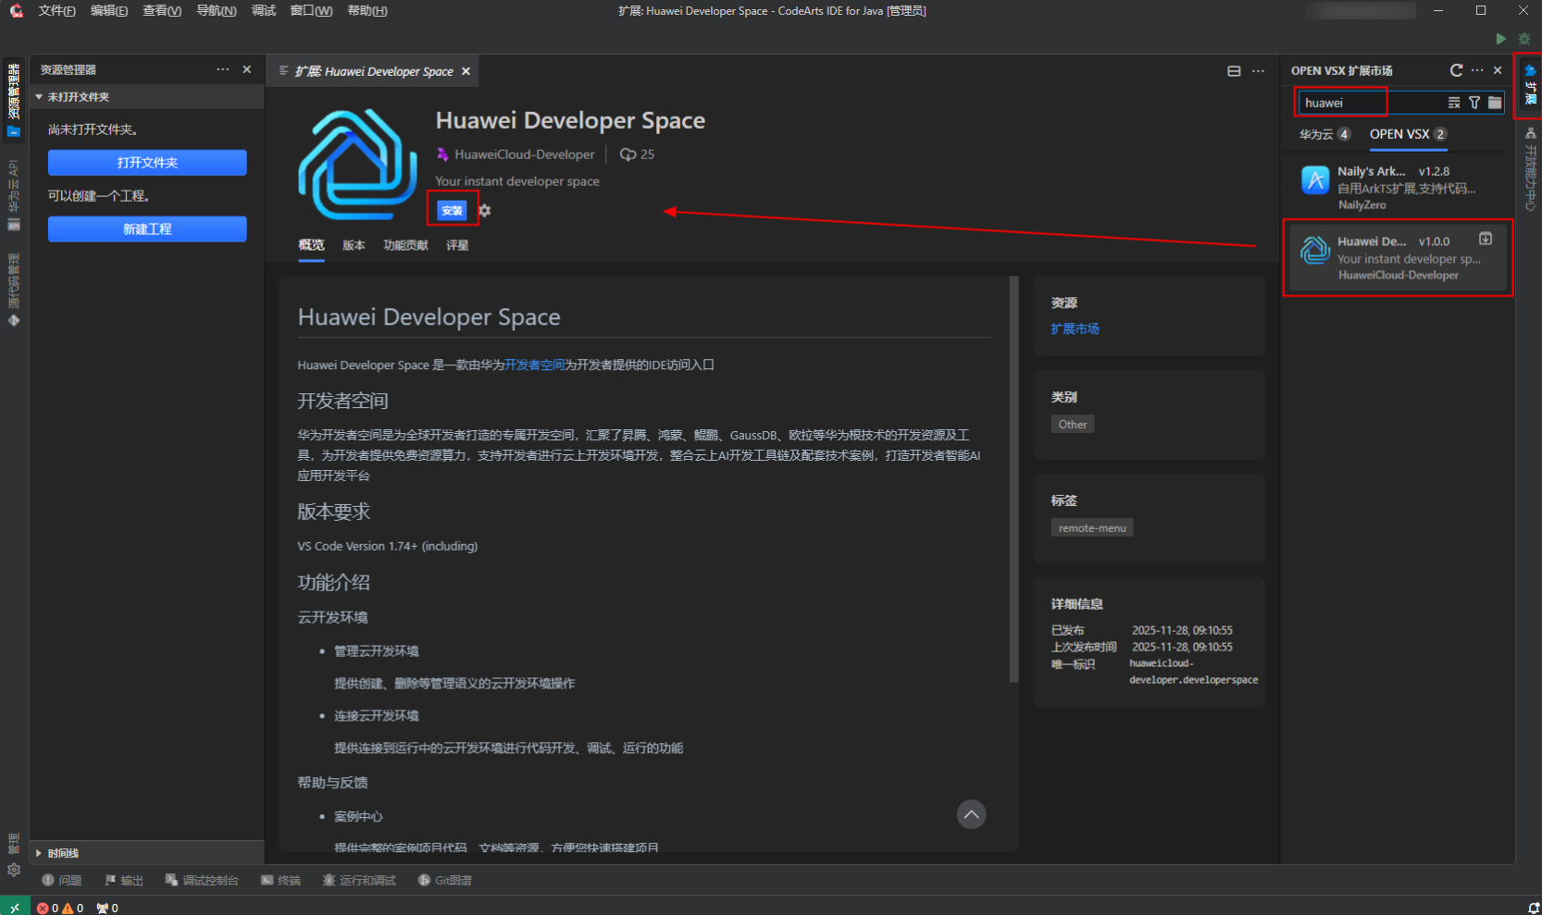Open the 扩展 side tab
This screenshot has height=915, width=1542.
click(1530, 85)
